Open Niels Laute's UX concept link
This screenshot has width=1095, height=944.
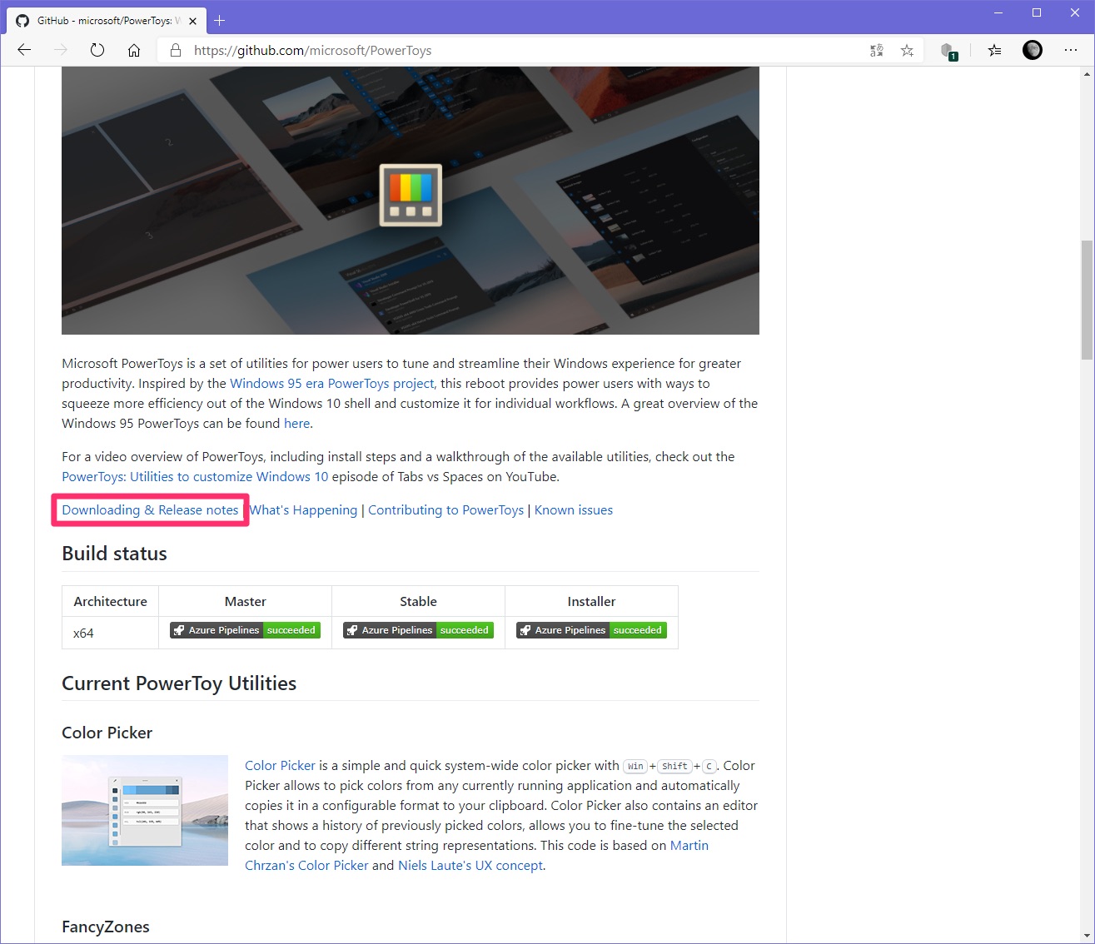click(470, 865)
